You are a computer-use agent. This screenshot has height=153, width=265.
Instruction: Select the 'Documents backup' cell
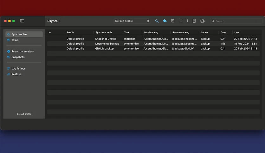(x=107, y=44)
